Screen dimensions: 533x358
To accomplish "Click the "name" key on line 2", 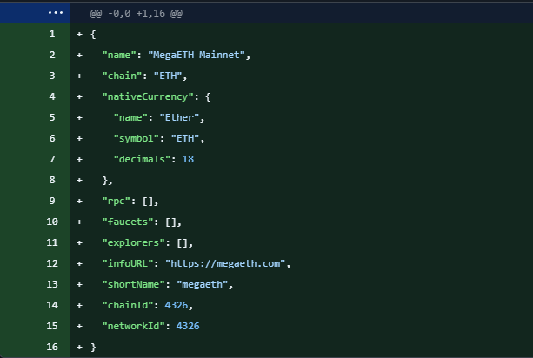I will click(x=119, y=55).
